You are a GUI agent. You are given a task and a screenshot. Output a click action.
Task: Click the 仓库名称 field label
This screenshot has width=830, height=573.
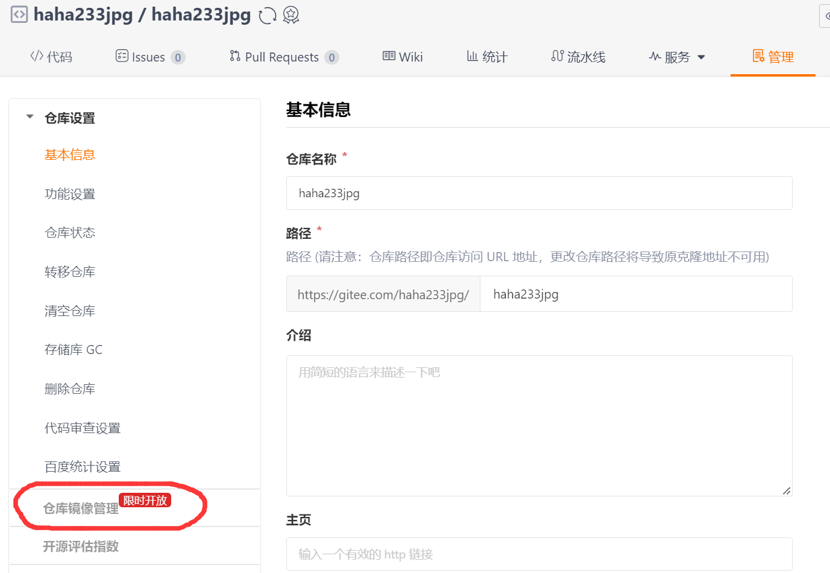pyautogui.click(x=311, y=159)
